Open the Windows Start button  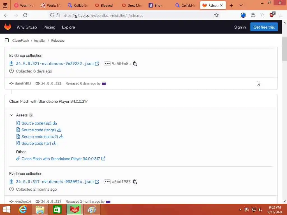[7, 209]
